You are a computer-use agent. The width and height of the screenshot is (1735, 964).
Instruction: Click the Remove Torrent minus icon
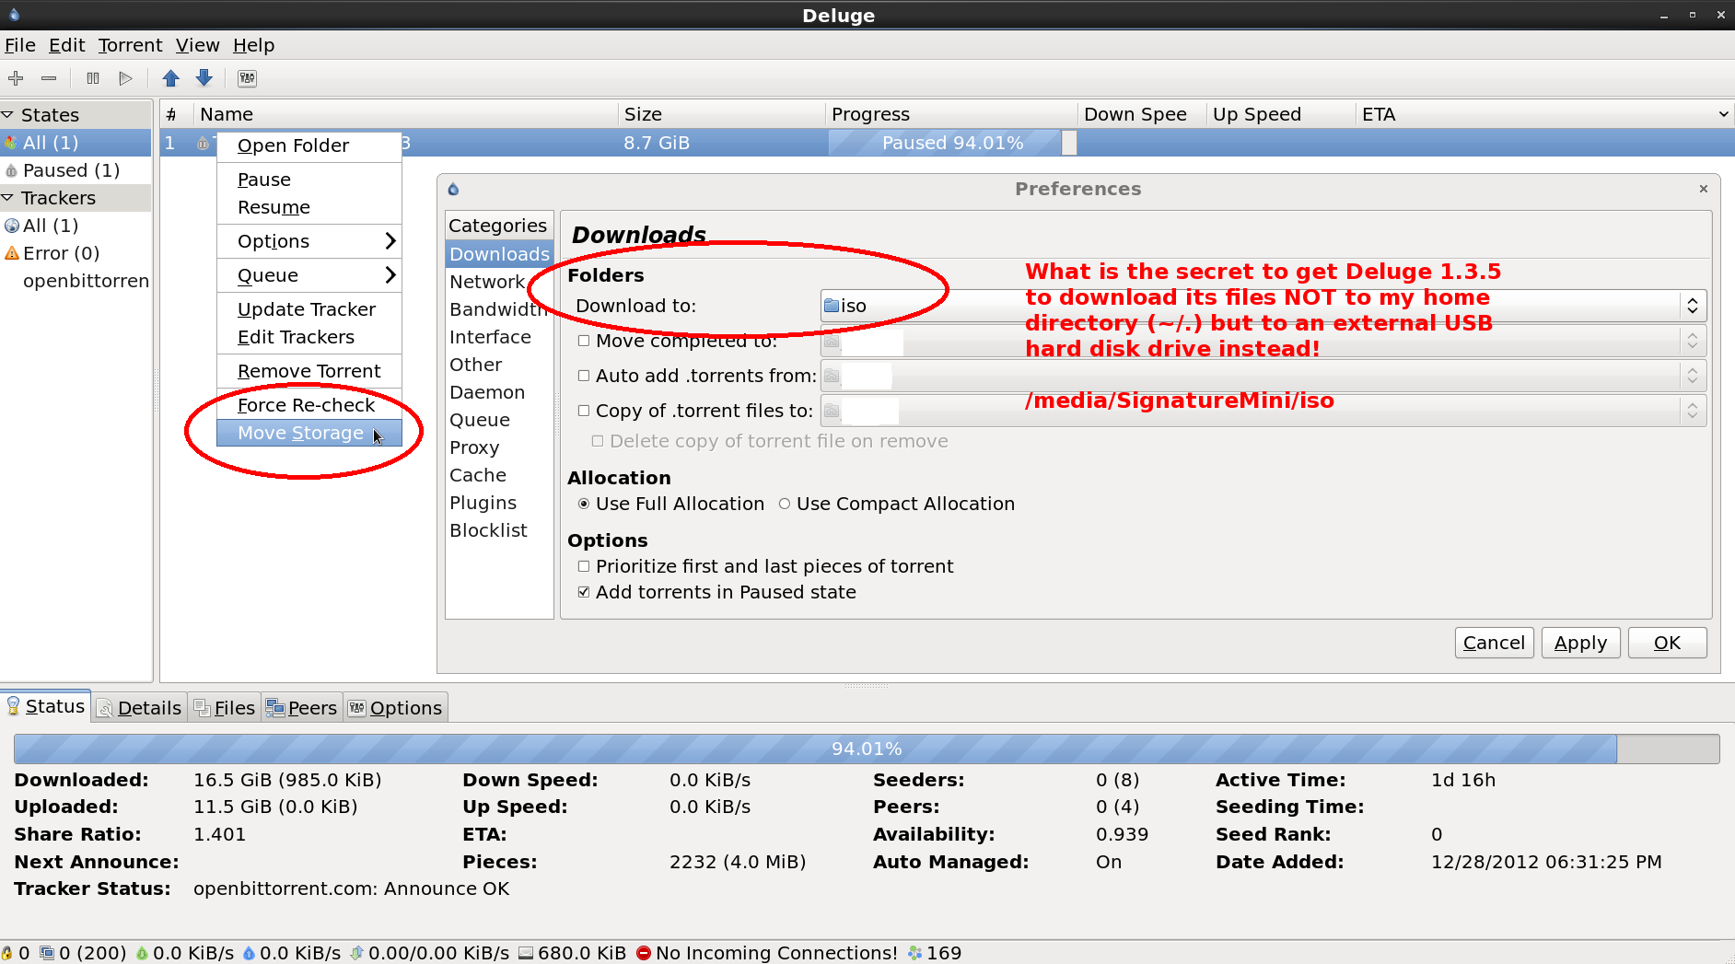click(x=49, y=78)
